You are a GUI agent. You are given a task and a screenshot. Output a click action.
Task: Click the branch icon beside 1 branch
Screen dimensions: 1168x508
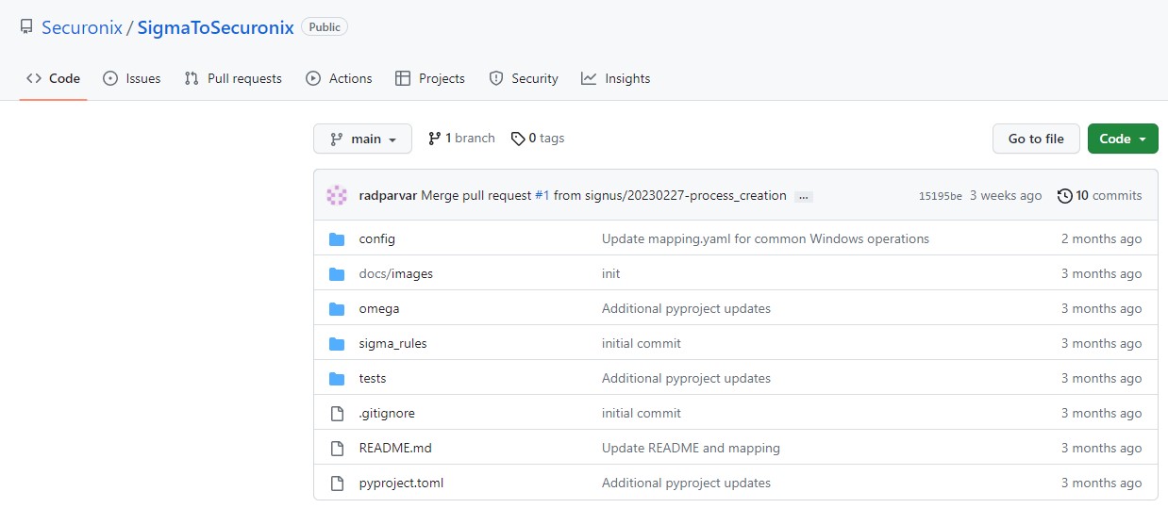point(434,139)
